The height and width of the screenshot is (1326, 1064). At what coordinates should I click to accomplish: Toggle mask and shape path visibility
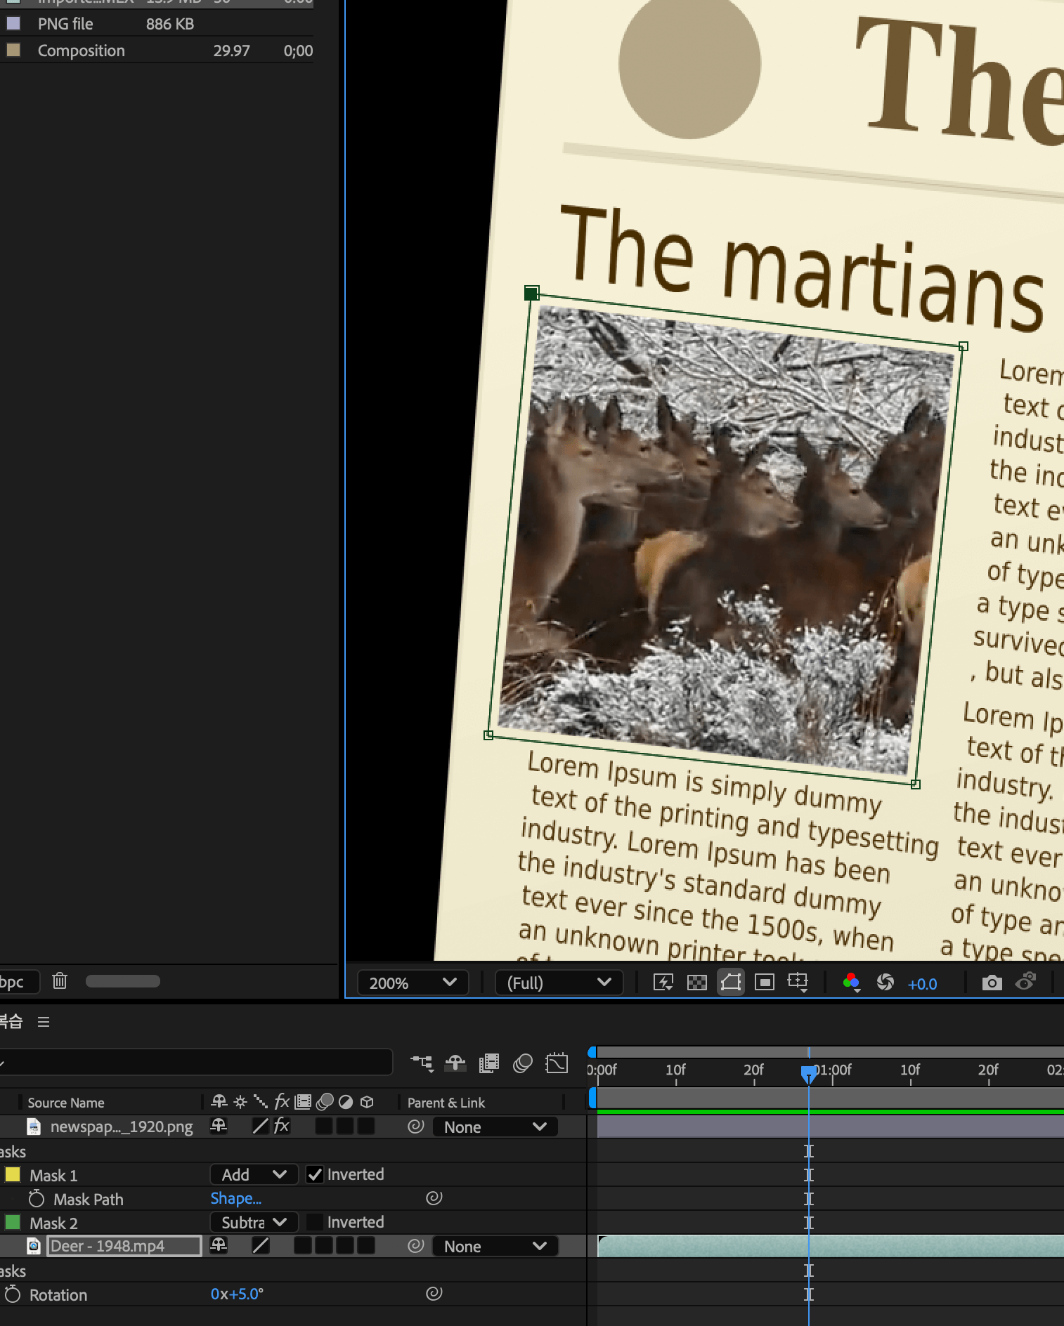[731, 982]
